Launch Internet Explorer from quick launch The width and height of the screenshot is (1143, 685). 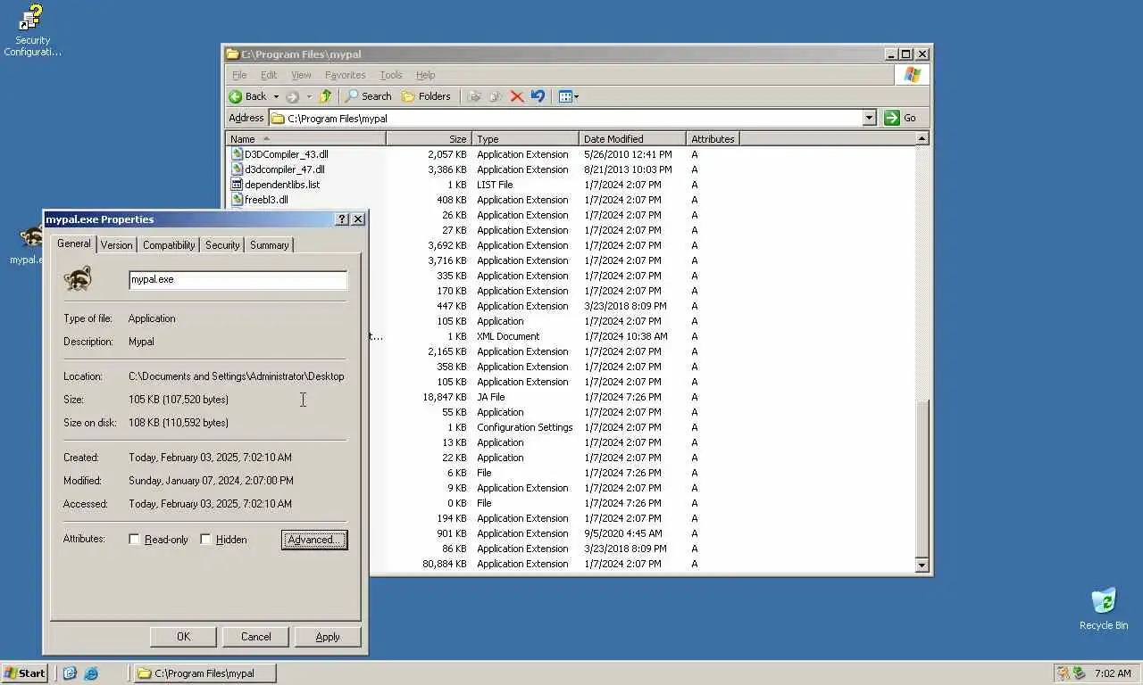click(90, 673)
